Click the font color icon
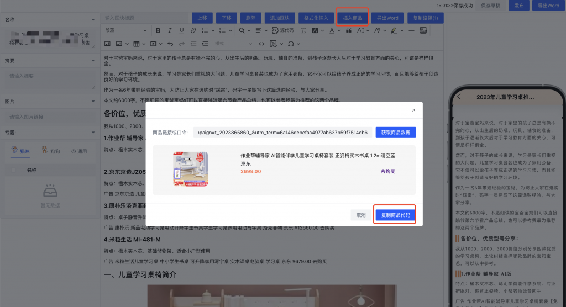Screen dimensions: 566x307 [x=332, y=31]
